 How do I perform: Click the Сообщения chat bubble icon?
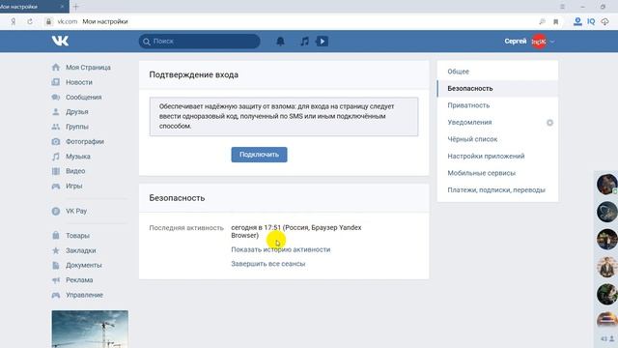(x=56, y=97)
